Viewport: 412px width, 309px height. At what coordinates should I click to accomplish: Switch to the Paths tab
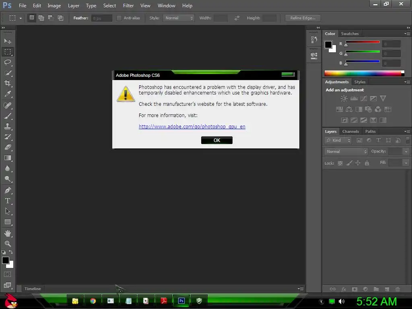pos(370,132)
